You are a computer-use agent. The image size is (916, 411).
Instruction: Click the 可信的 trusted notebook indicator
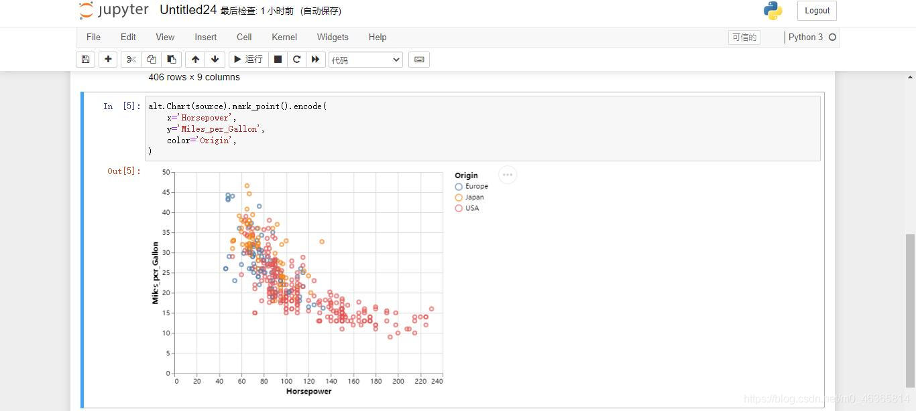click(744, 37)
